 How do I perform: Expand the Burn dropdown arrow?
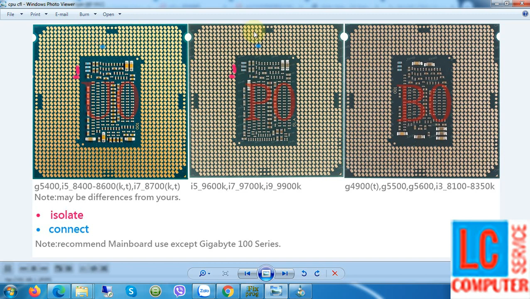point(95,14)
